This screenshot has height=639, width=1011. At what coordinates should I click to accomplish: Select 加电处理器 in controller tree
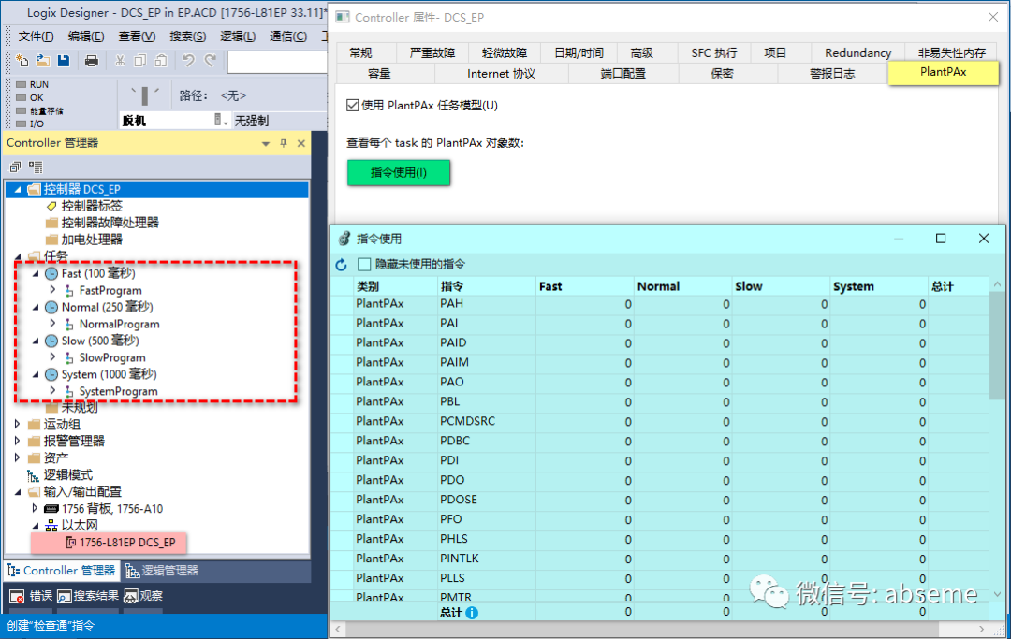pos(84,240)
